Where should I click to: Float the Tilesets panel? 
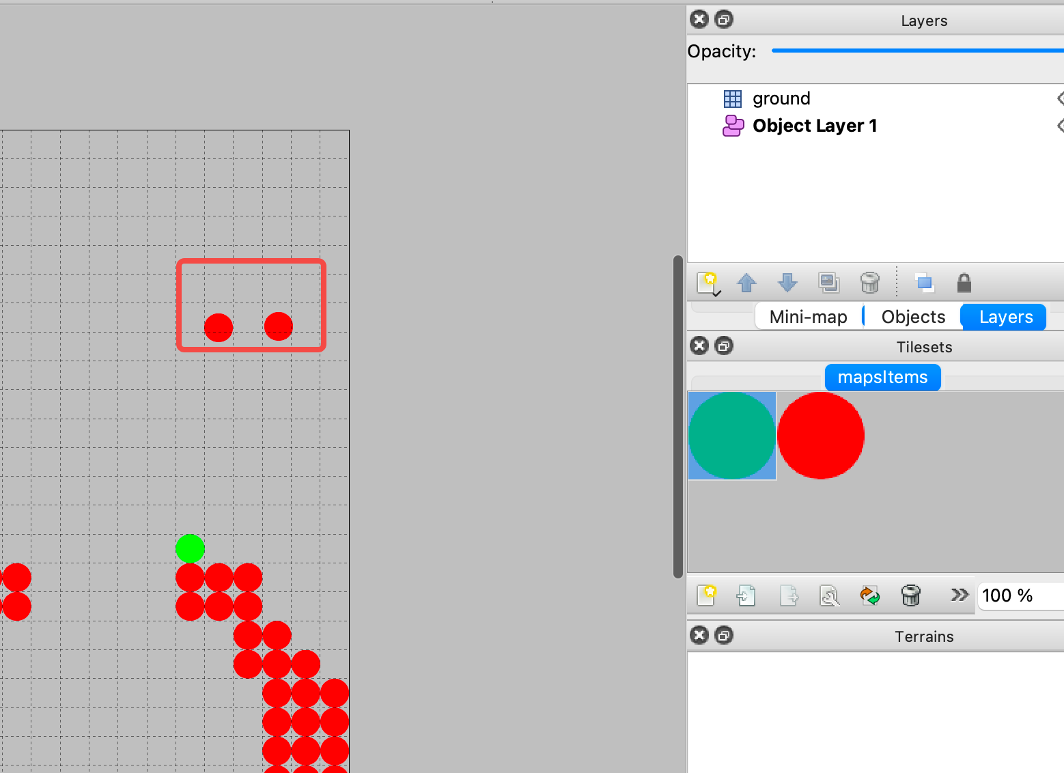724,346
